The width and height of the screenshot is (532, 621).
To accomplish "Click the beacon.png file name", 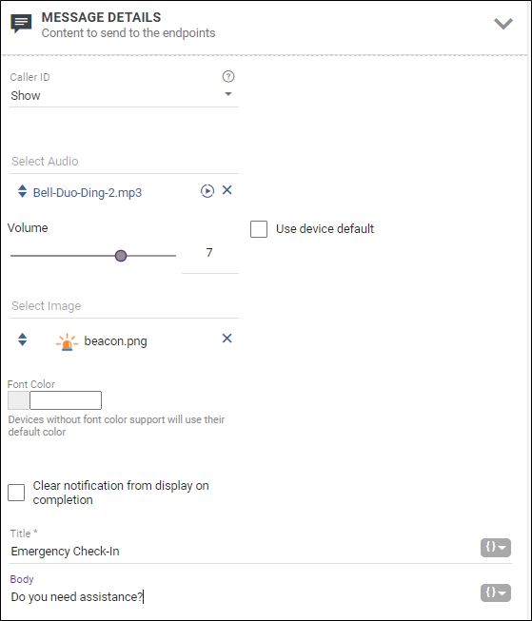I will pos(115,341).
